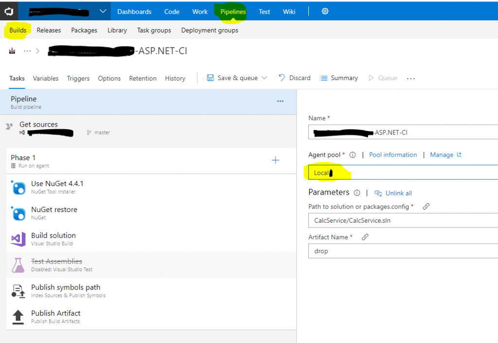Click the Azure DevOps logo
This screenshot has height=343, width=498.
pyautogui.click(x=8, y=11)
